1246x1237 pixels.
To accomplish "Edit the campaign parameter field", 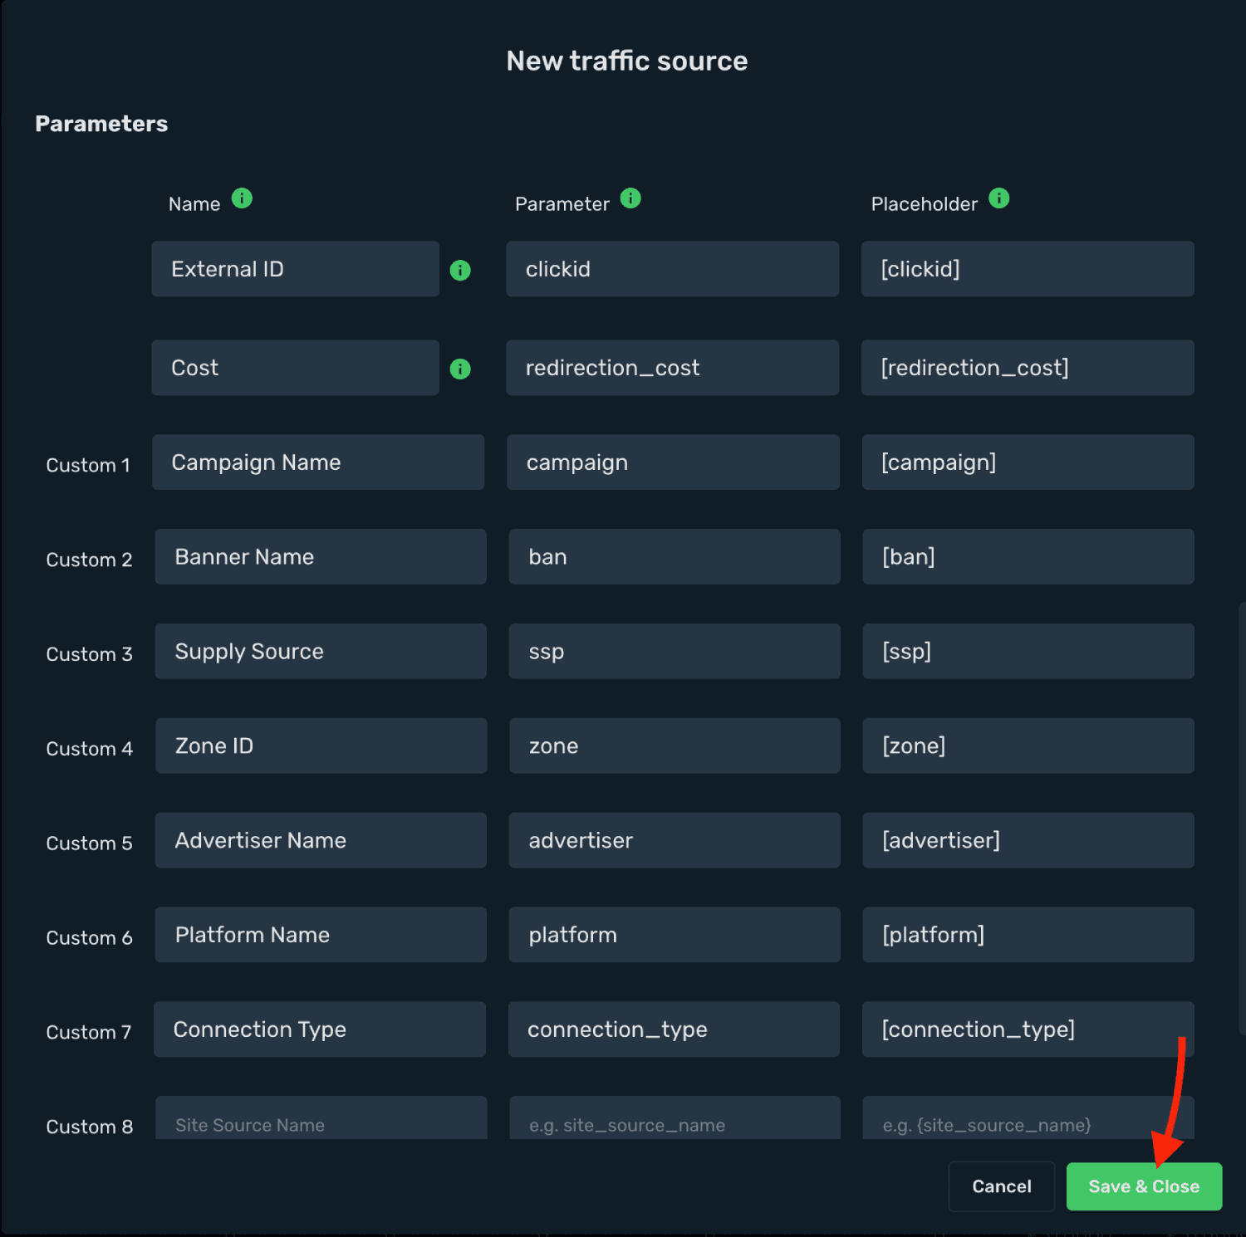I will click(x=673, y=462).
